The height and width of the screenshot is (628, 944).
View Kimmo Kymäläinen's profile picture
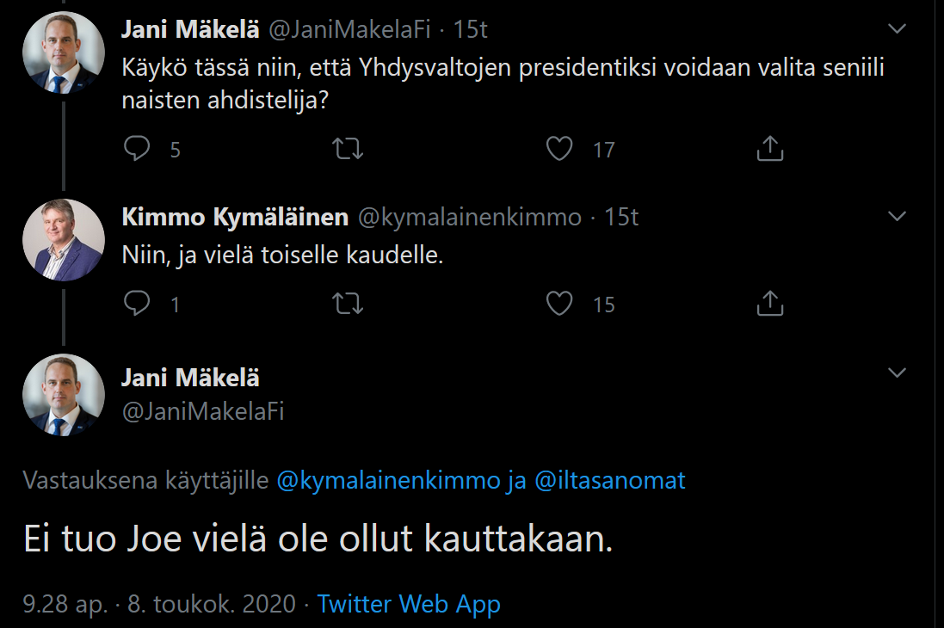pos(63,240)
